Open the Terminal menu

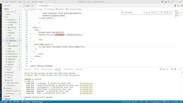(x=35, y=2)
